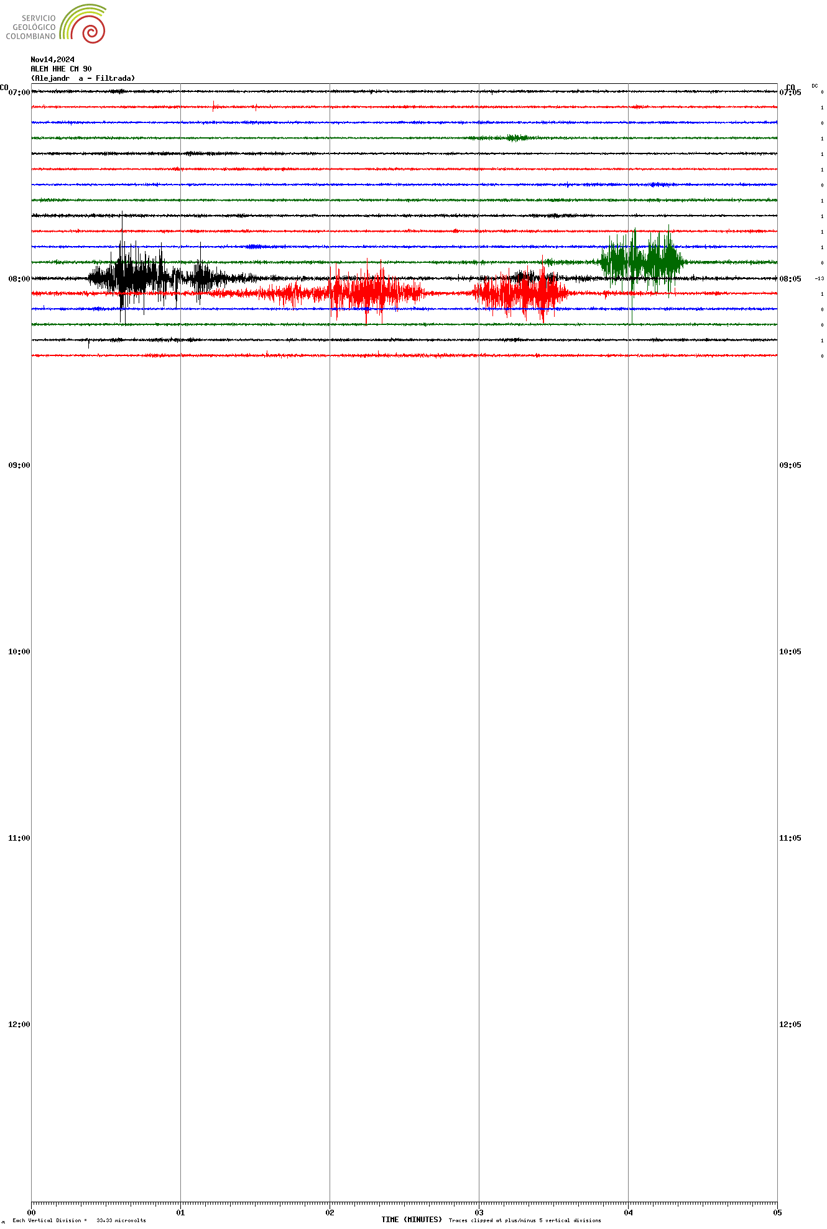This screenshot has height=1229, width=827.
Task: Click the 07:00 time label on left axis
Action: pos(19,93)
